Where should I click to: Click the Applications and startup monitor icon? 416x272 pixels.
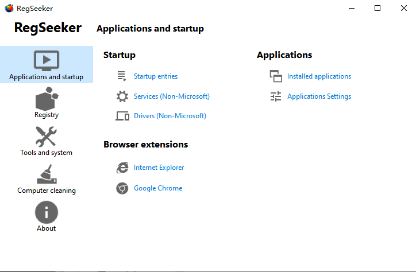pyautogui.click(x=47, y=60)
